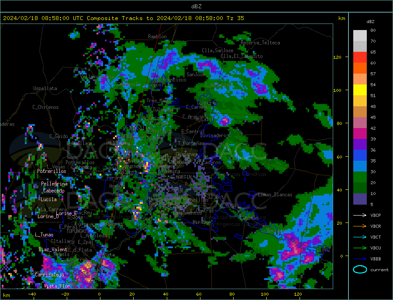Click the '40' tick on the right vertical axis

(339, 190)
